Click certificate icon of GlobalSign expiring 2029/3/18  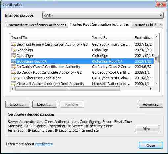point(14,50)
